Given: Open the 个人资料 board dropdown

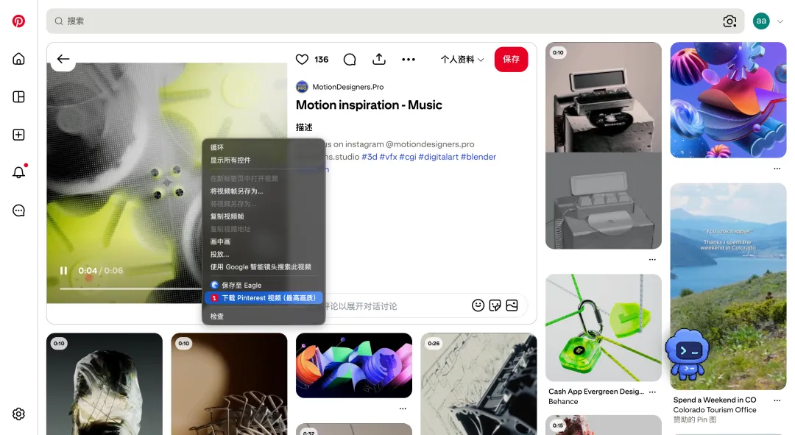Looking at the screenshot, I should pyautogui.click(x=462, y=60).
